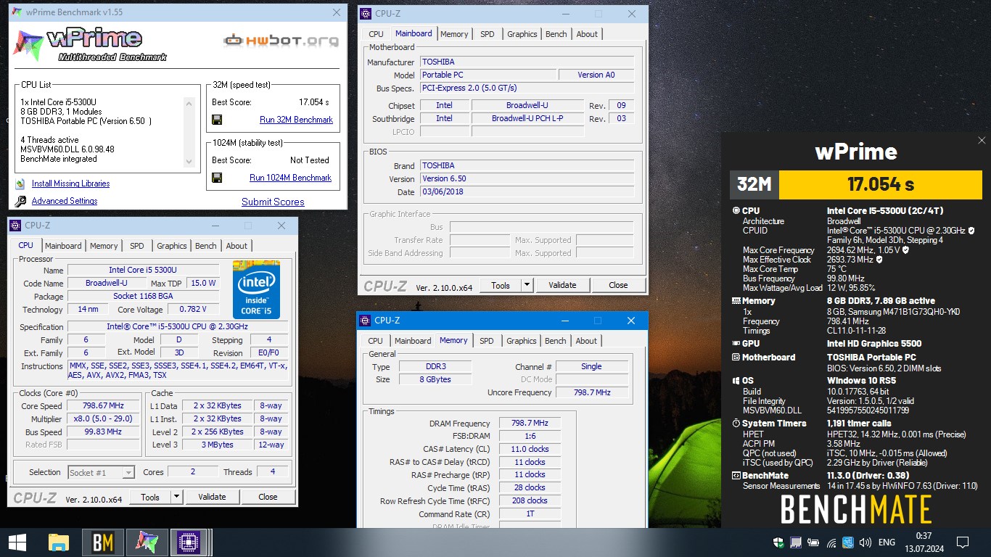Click the wPrime title bar app icon
991x557 pixels.
click(x=16, y=12)
